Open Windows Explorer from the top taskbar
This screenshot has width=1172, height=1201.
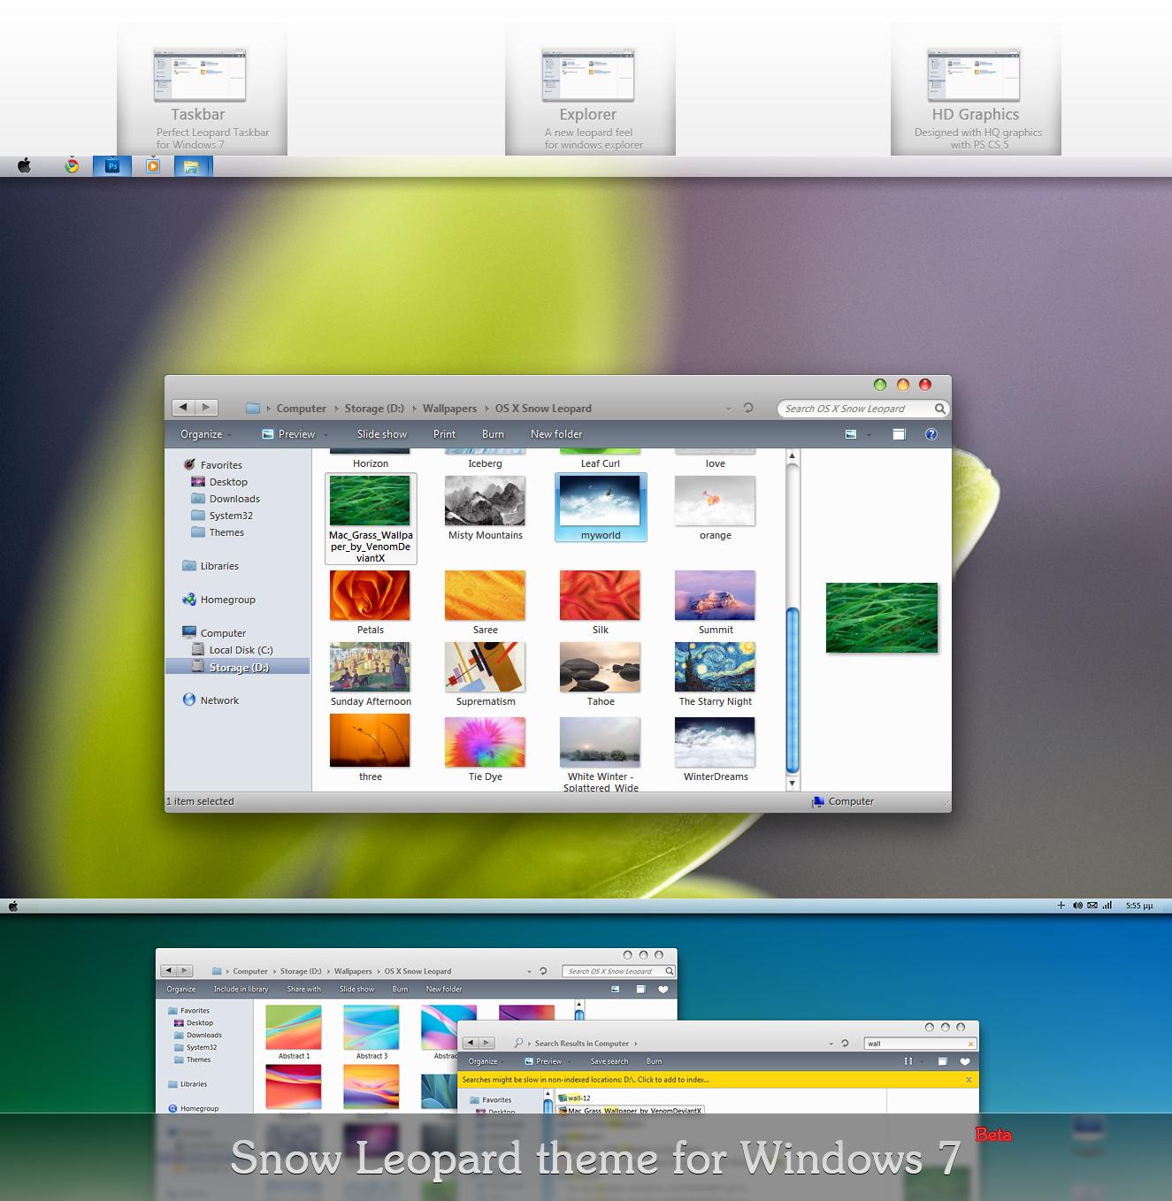tap(191, 165)
